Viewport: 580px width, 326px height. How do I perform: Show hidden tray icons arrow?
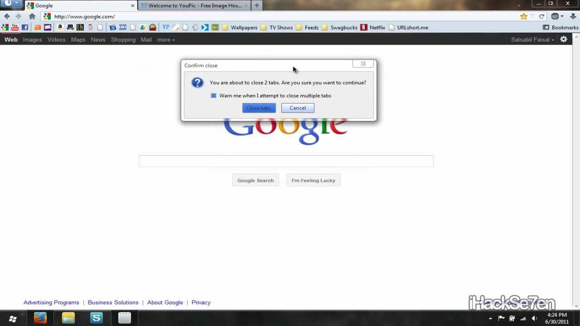(x=490, y=318)
